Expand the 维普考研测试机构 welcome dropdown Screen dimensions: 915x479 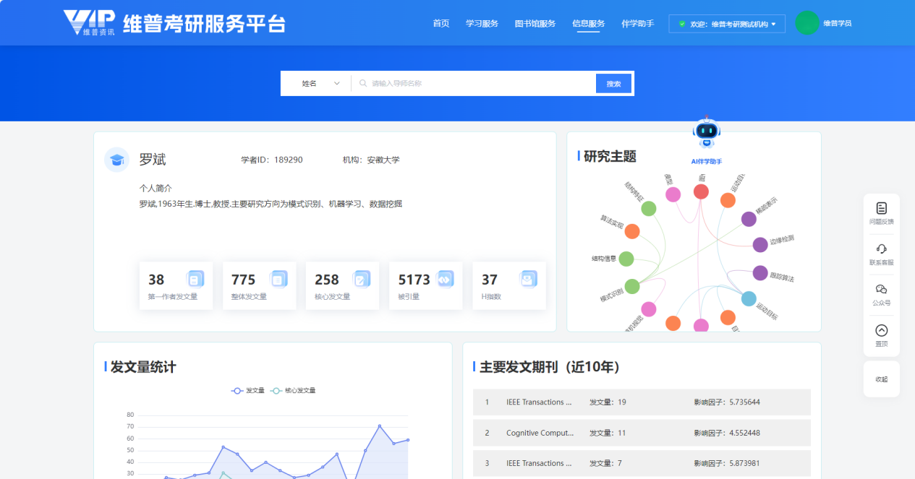point(726,24)
